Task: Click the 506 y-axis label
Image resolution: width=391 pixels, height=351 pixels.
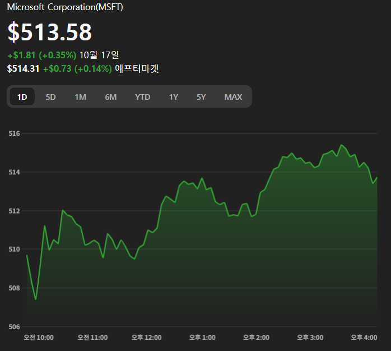Action: click(x=14, y=327)
